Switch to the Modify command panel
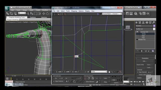Viewport: 161px width, 90px height. point(140,22)
